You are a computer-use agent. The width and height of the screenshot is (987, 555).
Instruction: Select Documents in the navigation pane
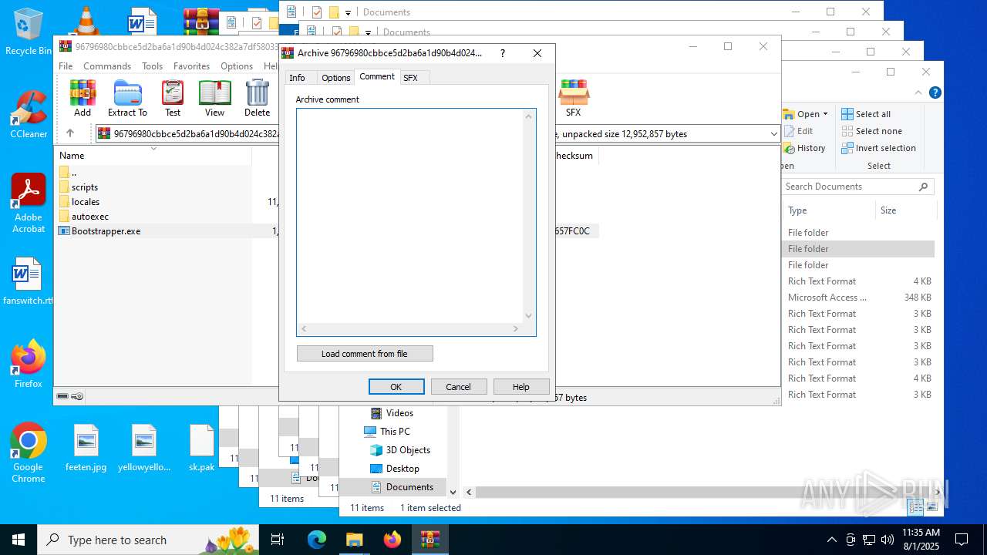[x=409, y=487]
